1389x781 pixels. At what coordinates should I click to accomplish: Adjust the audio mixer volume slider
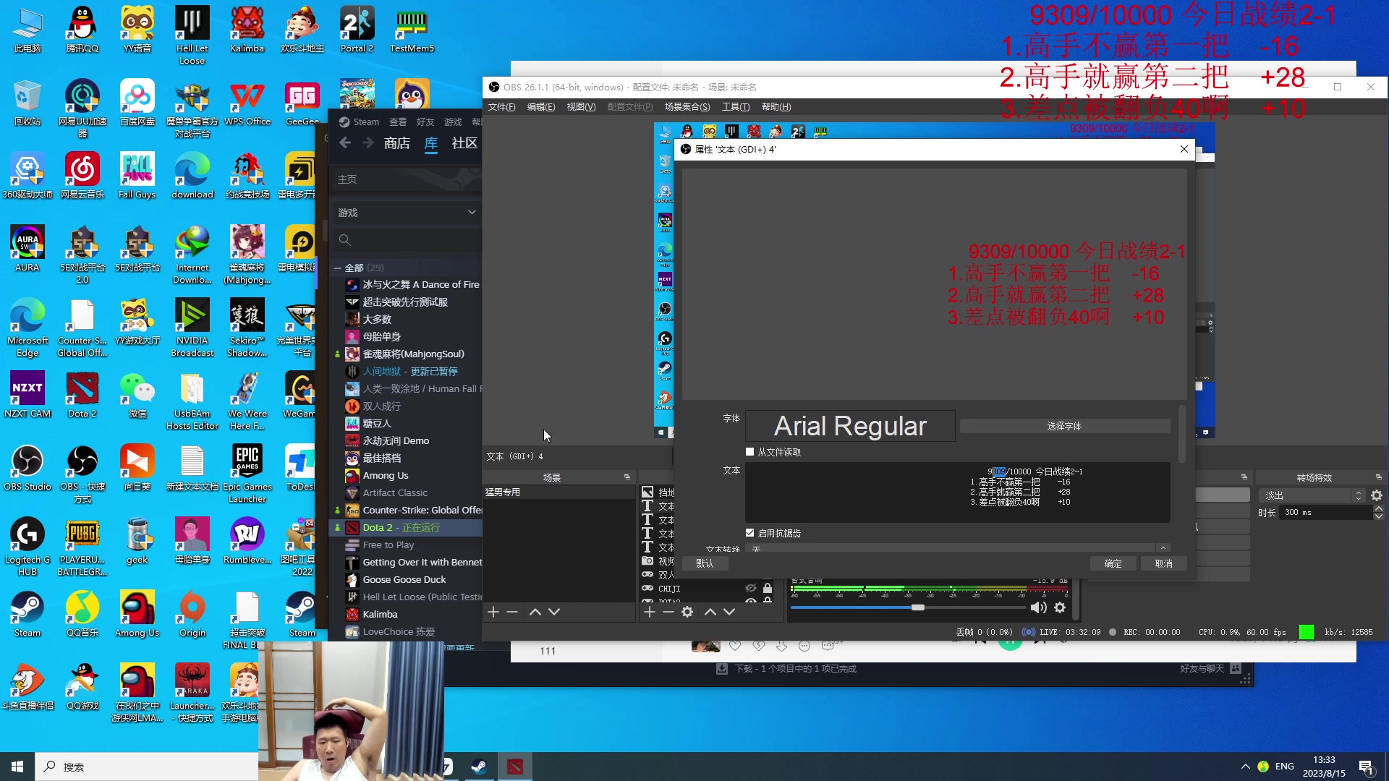917,607
